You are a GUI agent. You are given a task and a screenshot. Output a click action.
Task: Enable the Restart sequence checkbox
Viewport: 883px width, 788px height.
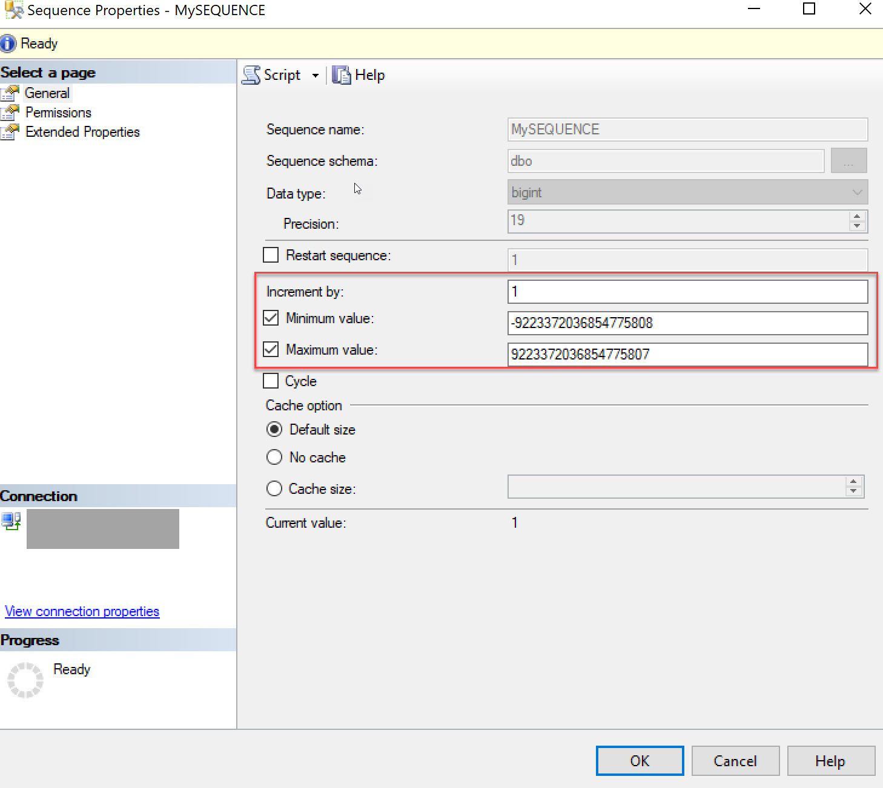pos(271,255)
